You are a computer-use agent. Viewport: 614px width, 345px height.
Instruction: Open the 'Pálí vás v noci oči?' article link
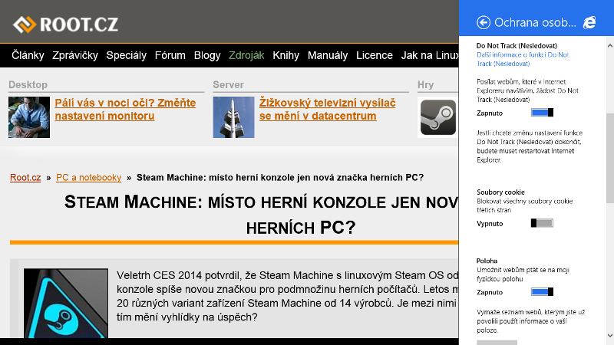(x=125, y=109)
